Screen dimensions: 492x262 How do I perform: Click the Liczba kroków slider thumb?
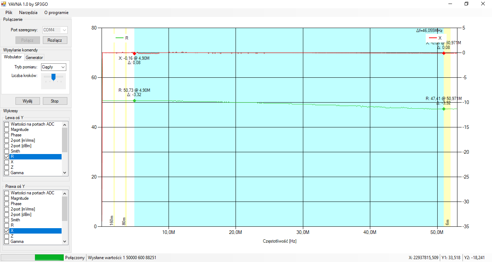pyautogui.click(x=53, y=77)
